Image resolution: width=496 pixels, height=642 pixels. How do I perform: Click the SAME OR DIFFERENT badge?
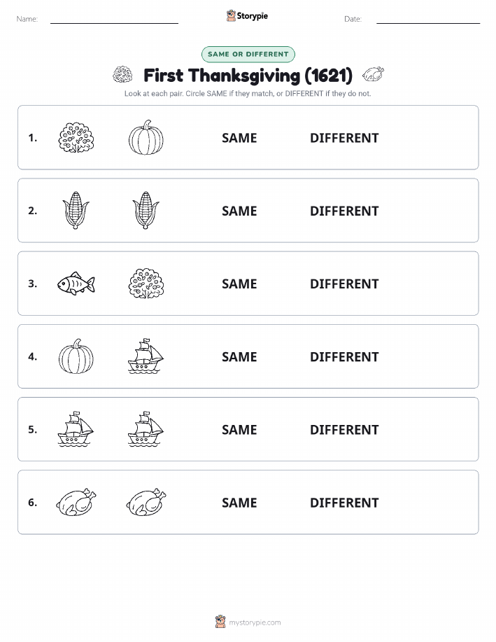click(x=248, y=54)
